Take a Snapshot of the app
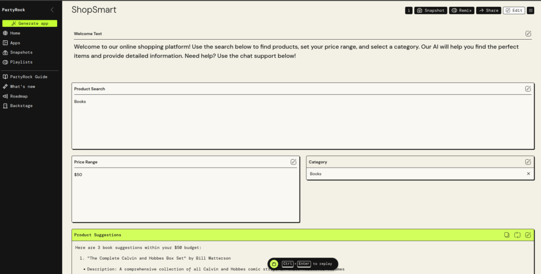 click(x=431, y=11)
